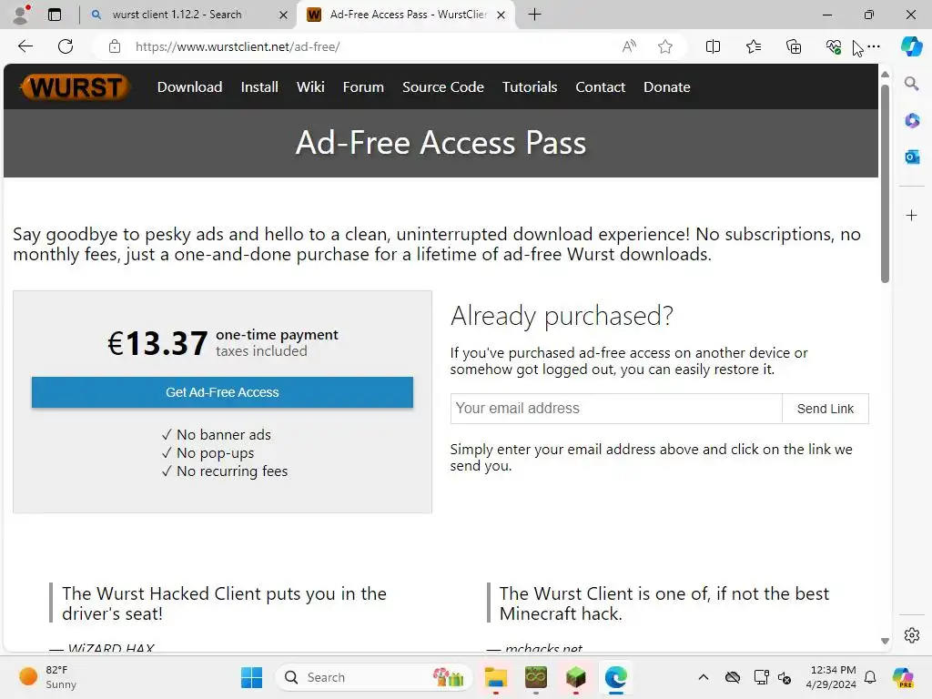Open the Install page
932x699 pixels.
259,86
